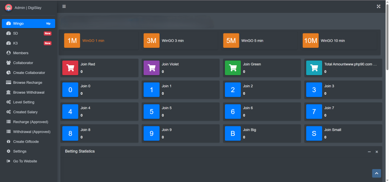Click the fullscreen expand icon

(x=379, y=6)
